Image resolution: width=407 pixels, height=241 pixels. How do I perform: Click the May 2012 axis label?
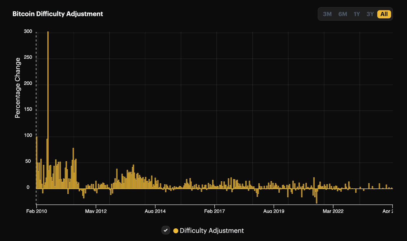(96, 211)
